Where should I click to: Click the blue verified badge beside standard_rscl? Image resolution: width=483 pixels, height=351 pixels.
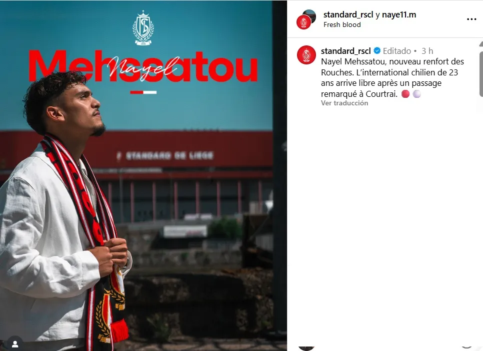click(377, 51)
